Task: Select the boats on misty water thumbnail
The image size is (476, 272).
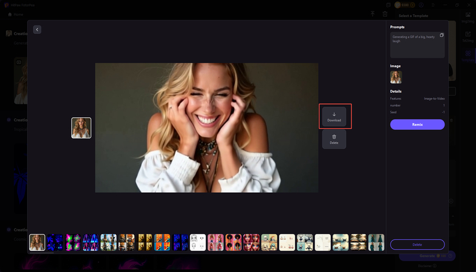Action: point(341,242)
